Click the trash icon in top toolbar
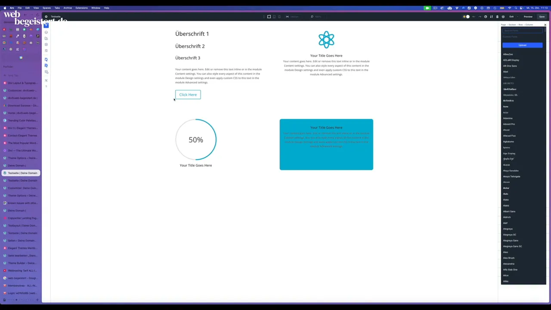 point(497,17)
